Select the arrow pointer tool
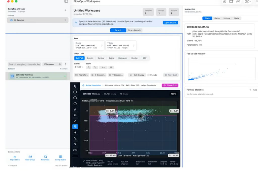The height and width of the screenshot is (173, 258). coord(75,86)
